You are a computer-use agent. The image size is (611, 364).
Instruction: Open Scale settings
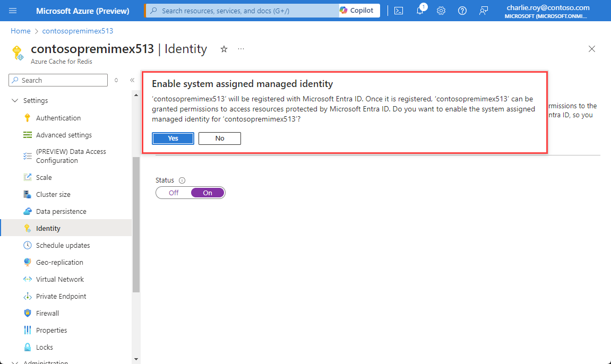tap(44, 178)
